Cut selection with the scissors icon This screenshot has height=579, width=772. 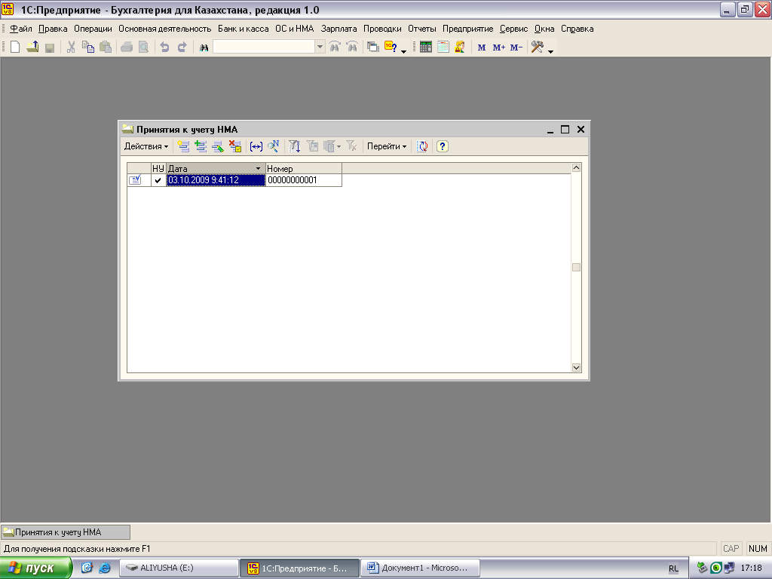pyautogui.click(x=71, y=47)
